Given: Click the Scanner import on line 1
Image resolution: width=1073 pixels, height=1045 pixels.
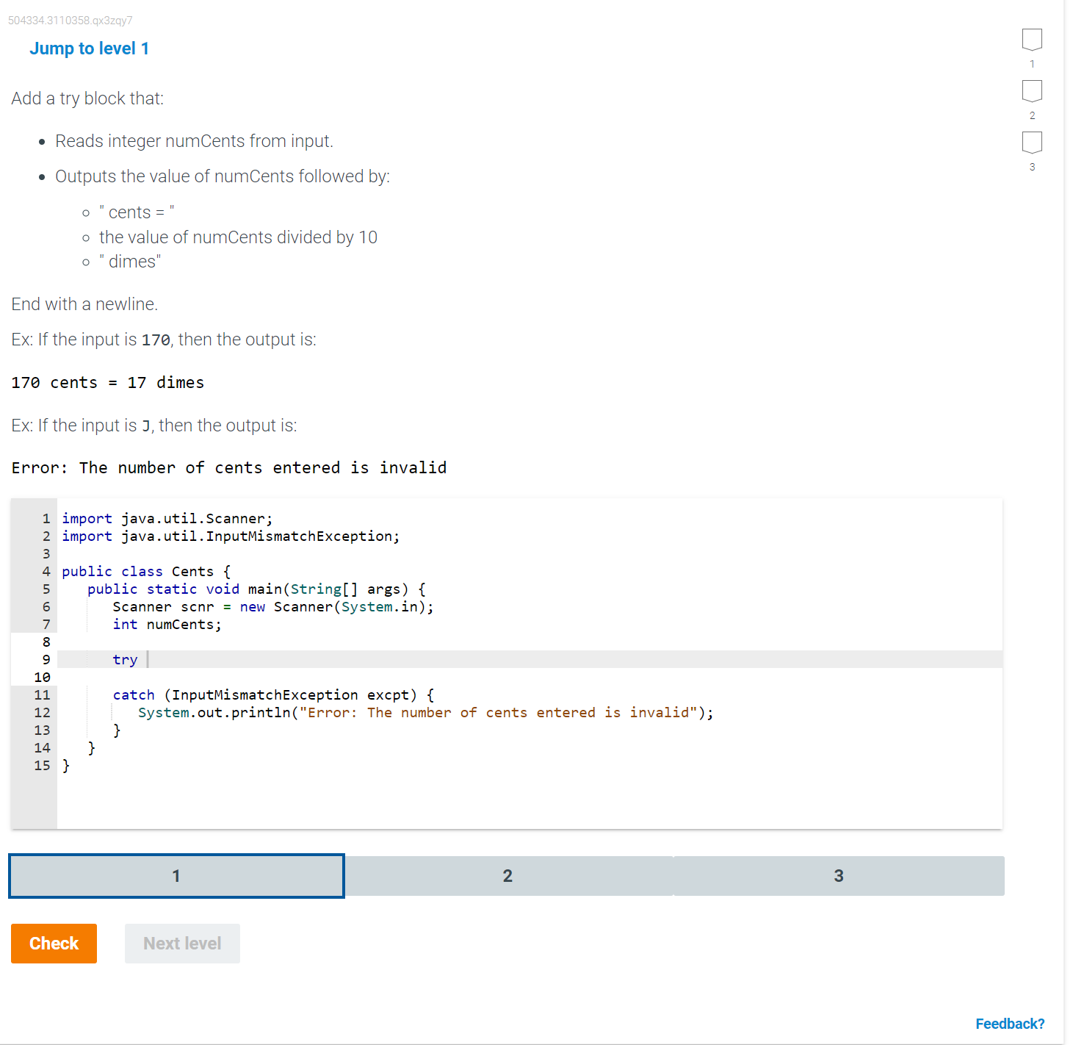Looking at the screenshot, I should point(167,518).
